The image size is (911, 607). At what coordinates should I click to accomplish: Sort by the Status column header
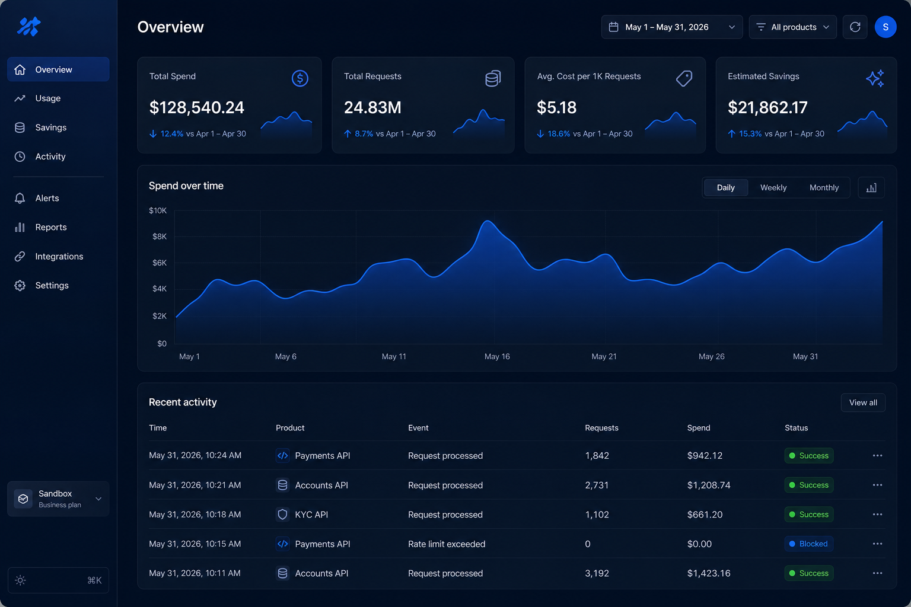tap(796, 428)
